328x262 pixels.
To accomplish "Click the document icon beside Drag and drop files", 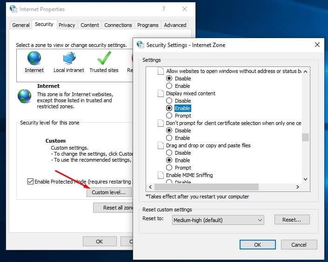I will click(x=161, y=145).
